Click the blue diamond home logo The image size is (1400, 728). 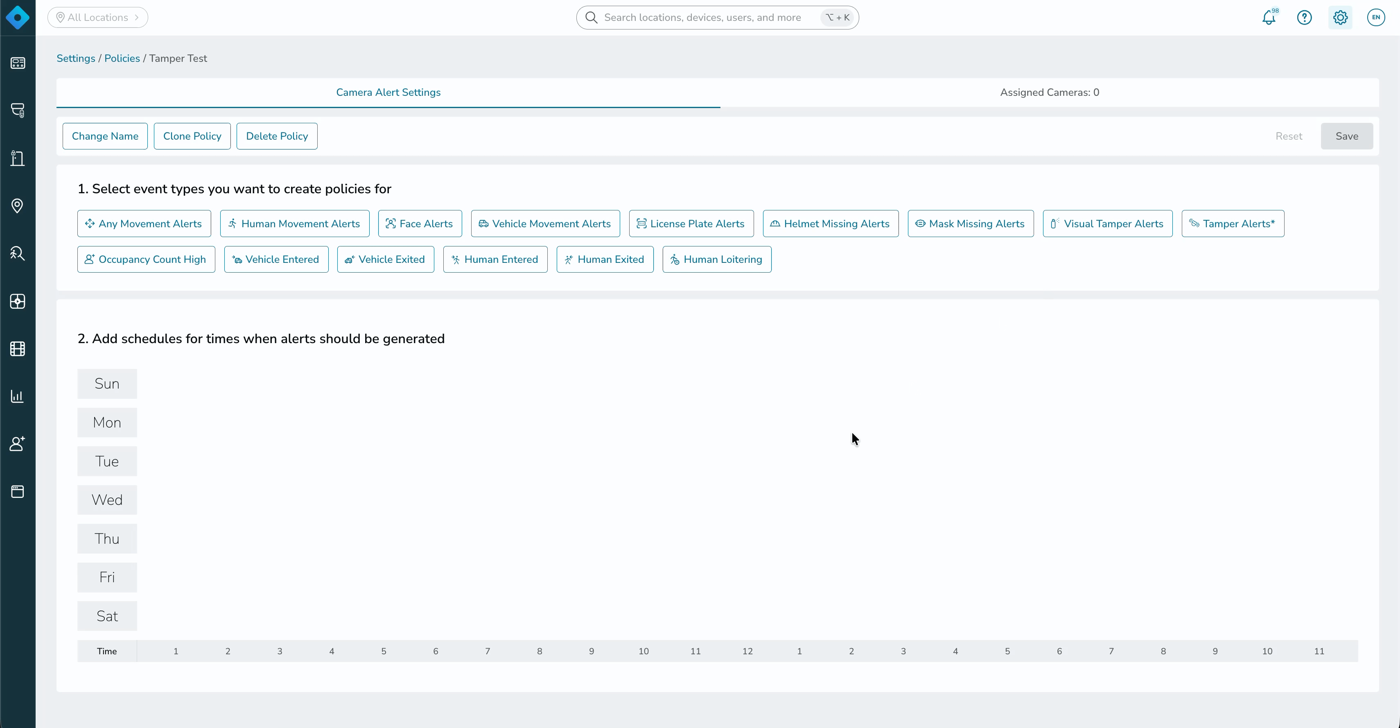tap(17, 17)
